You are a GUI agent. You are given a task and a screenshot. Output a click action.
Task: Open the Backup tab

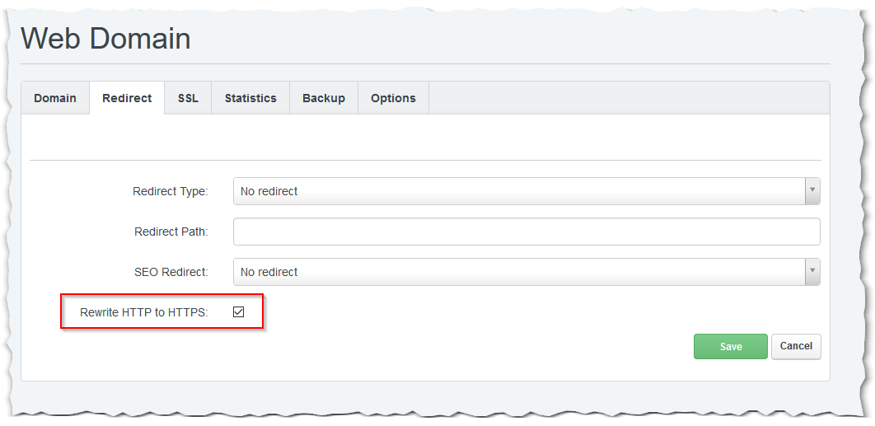(324, 98)
